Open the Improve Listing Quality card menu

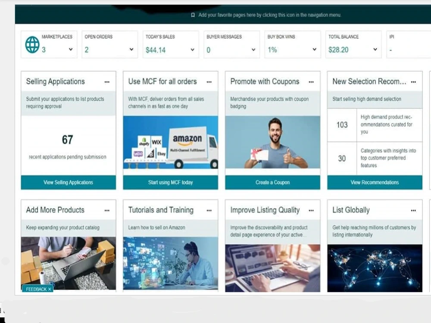point(311,211)
